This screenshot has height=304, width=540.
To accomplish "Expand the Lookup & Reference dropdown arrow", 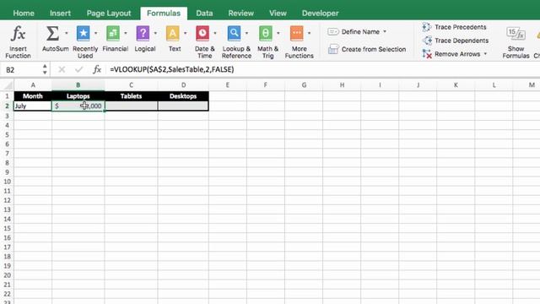I will pyautogui.click(x=246, y=33).
